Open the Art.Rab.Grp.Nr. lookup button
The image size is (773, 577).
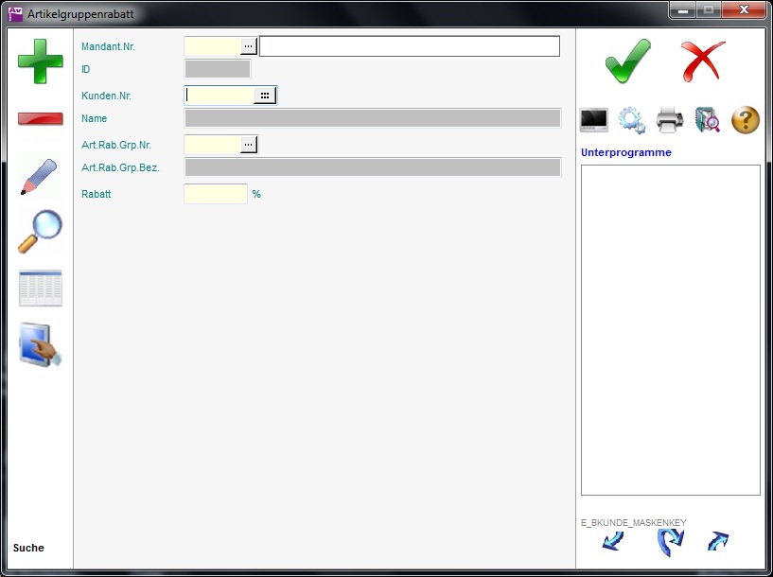249,144
